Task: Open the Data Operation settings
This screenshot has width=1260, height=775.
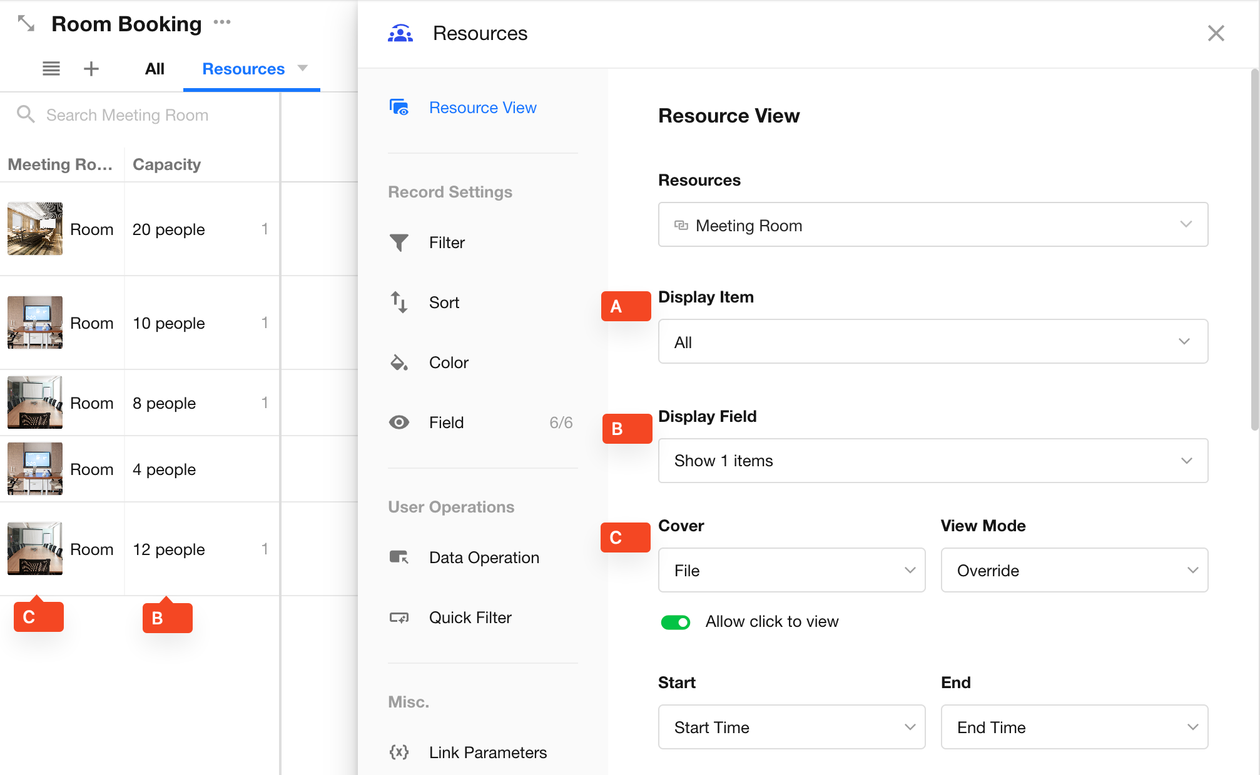Action: click(484, 557)
